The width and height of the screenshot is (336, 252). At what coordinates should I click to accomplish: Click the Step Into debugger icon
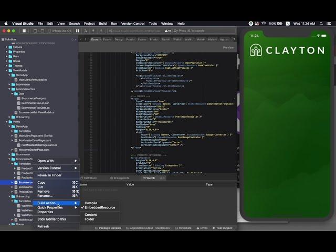coord(93,31)
